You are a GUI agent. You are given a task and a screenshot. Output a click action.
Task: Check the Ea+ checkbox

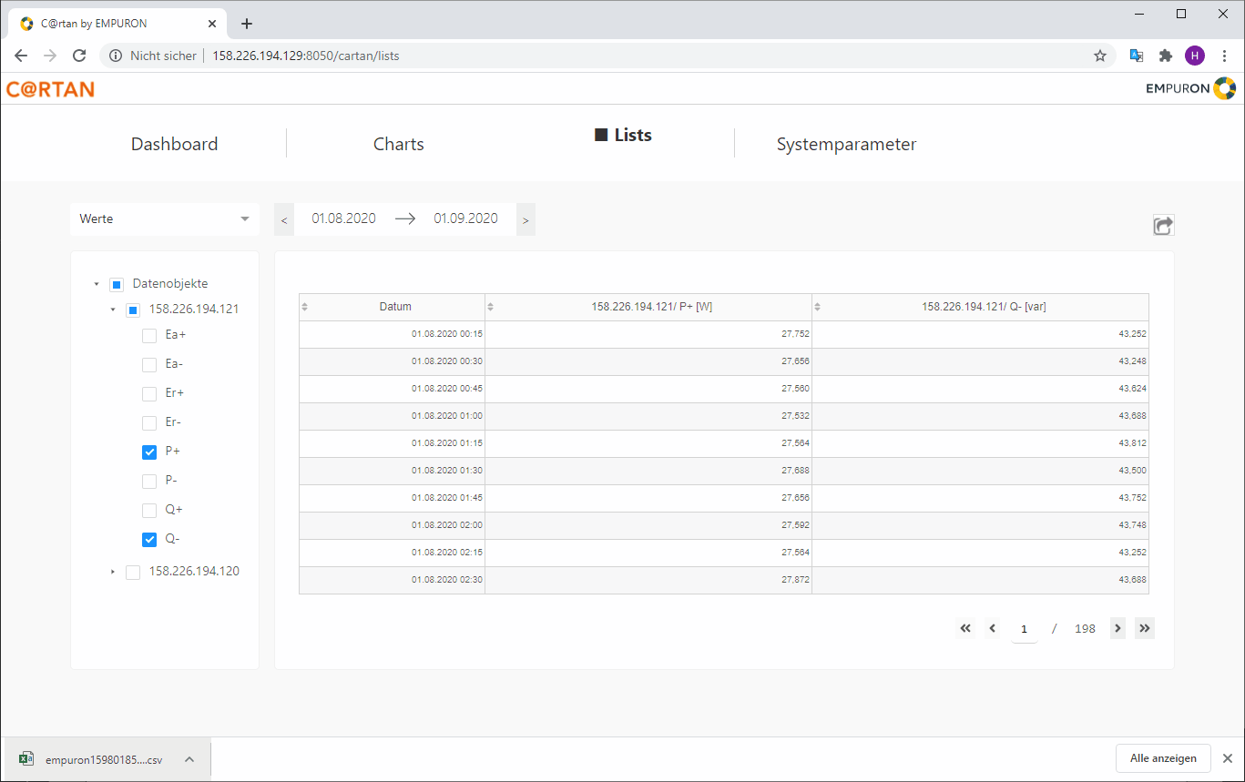(149, 336)
